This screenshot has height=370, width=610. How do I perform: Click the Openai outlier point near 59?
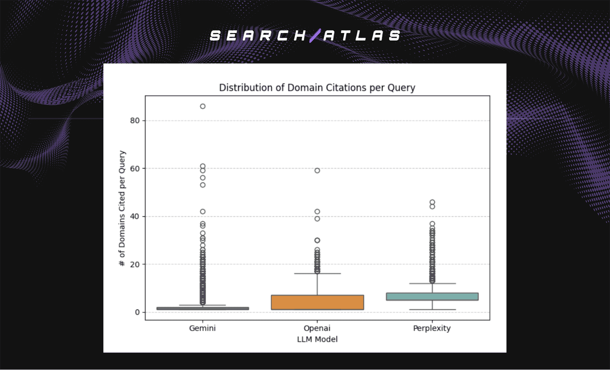[x=317, y=171]
